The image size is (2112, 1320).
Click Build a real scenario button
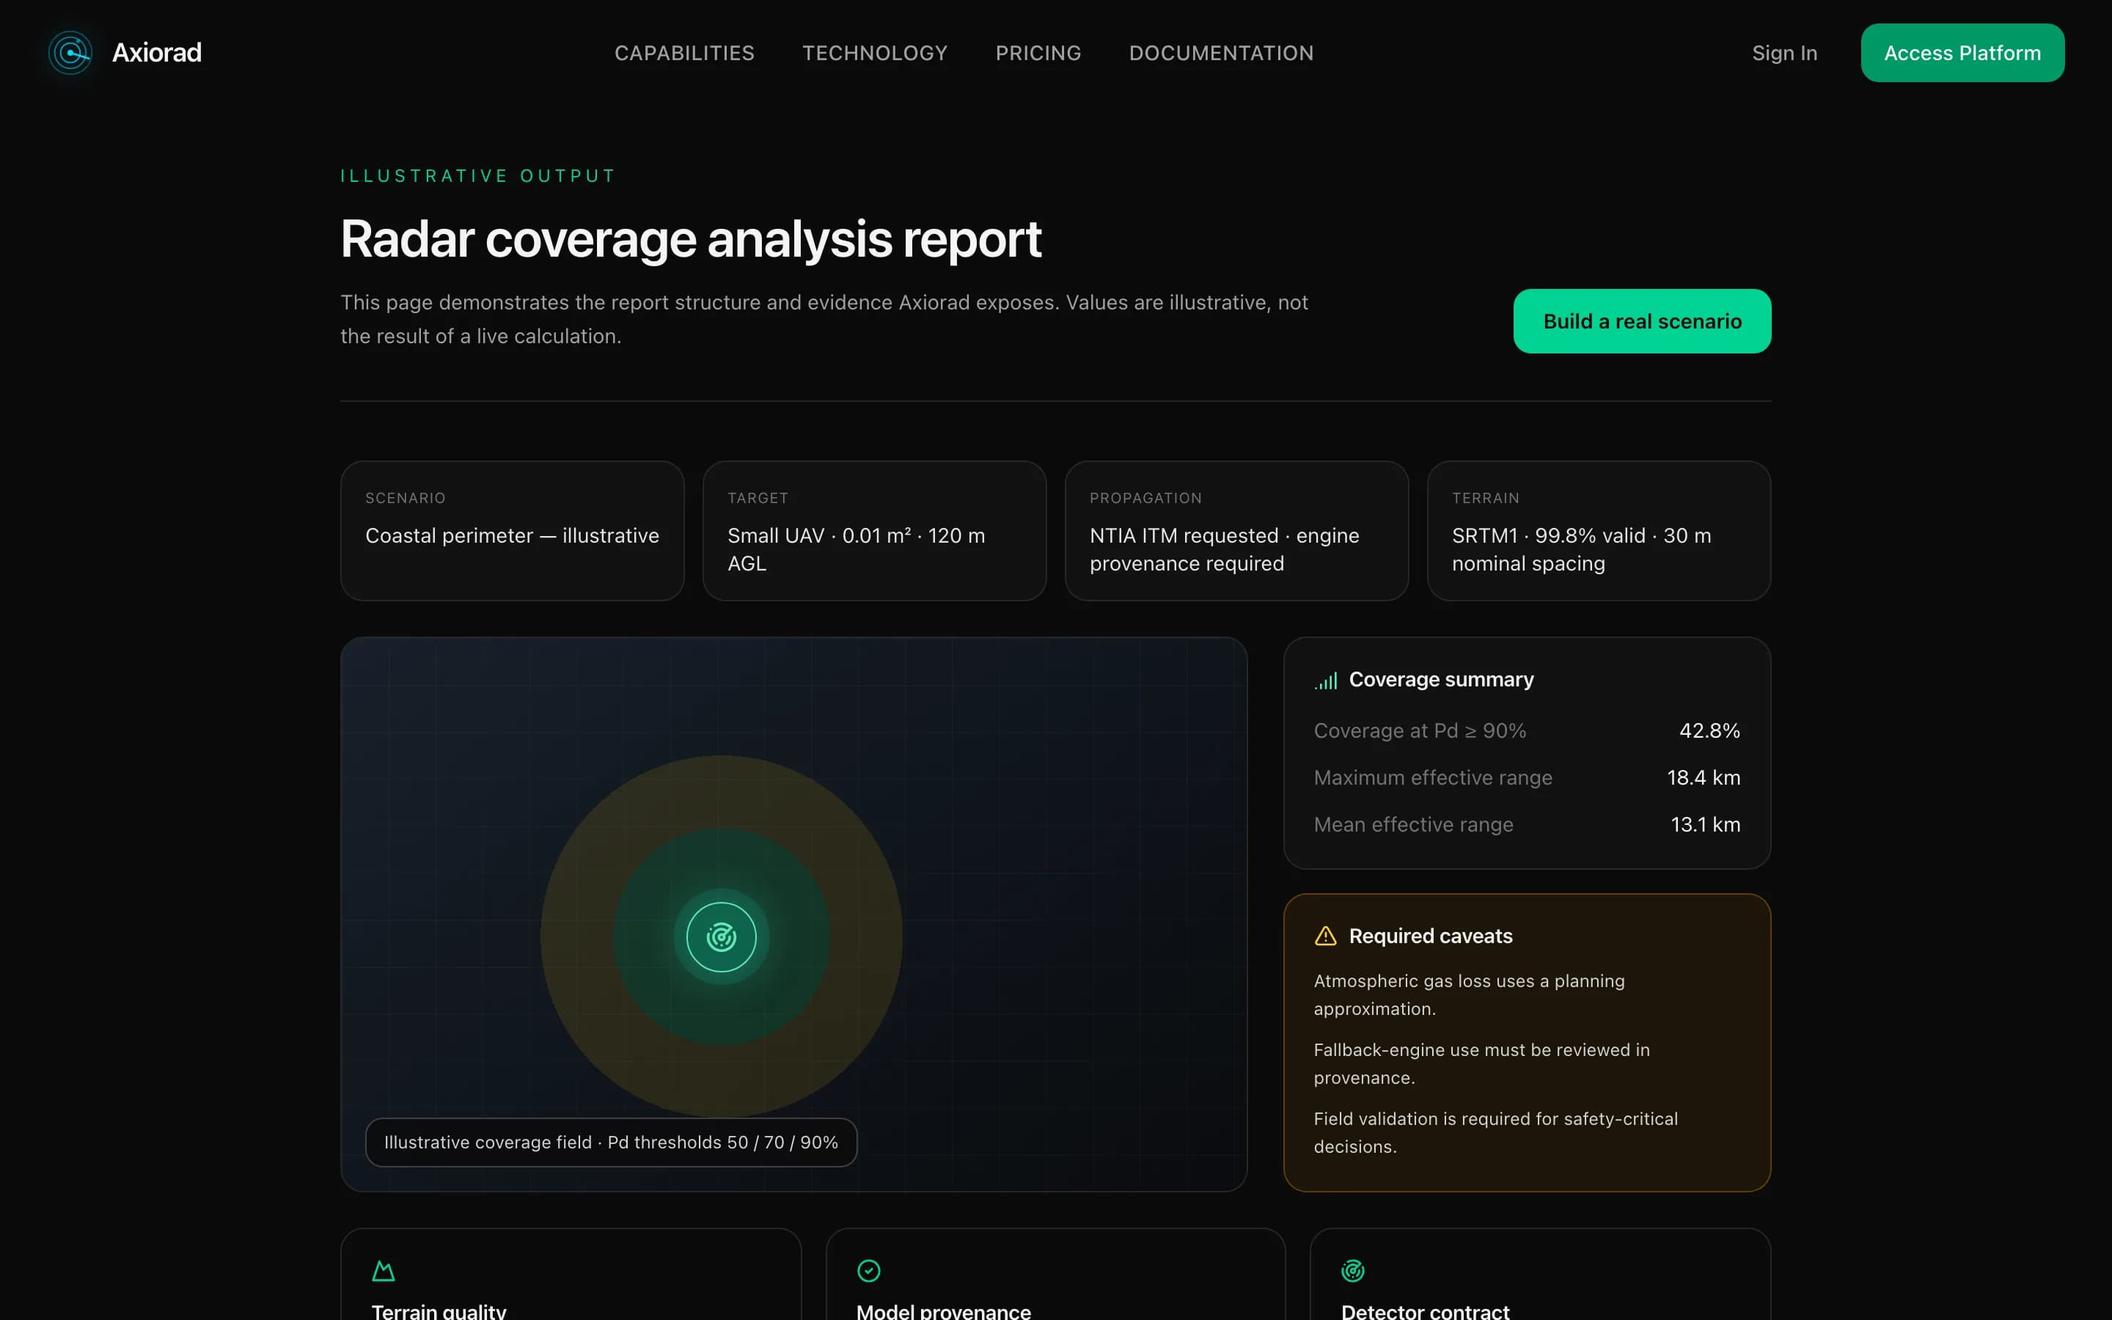(x=1642, y=321)
